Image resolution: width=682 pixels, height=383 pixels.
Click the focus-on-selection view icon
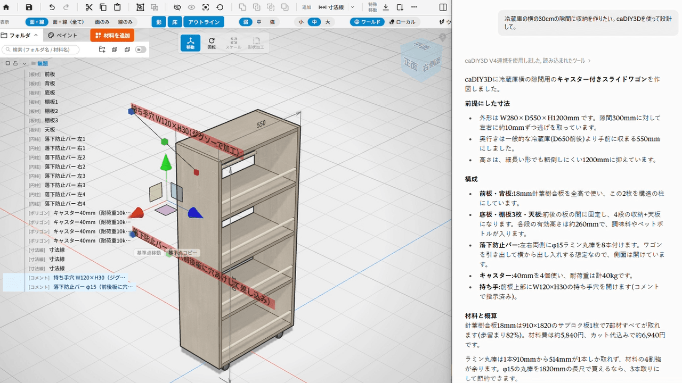pyautogui.click(x=206, y=7)
